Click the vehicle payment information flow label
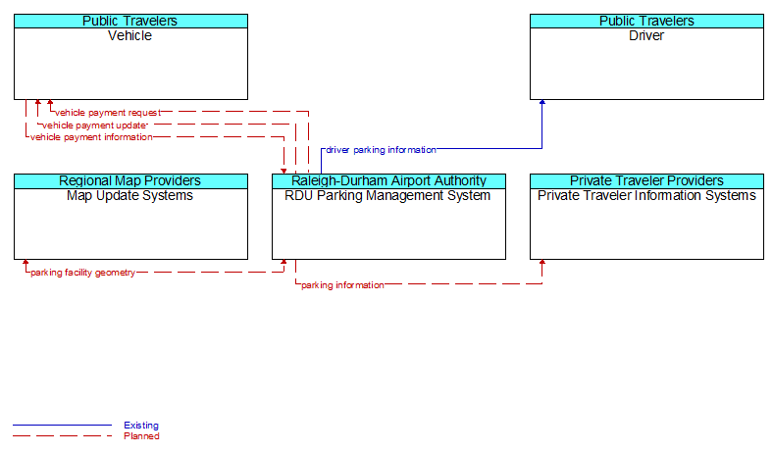 [91, 137]
